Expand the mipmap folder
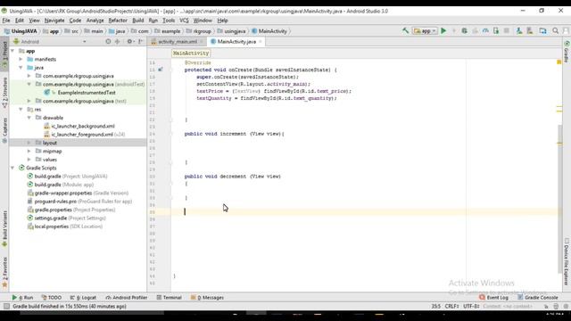Viewport: 571px width, 321px height. (29, 151)
